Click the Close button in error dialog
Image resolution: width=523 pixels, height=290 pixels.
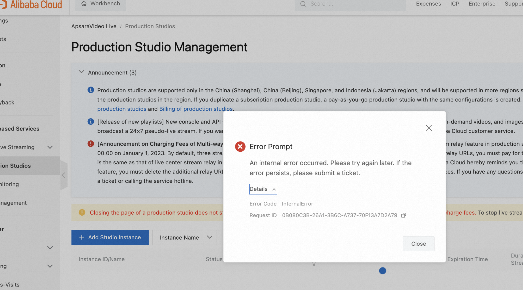(418, 244)
